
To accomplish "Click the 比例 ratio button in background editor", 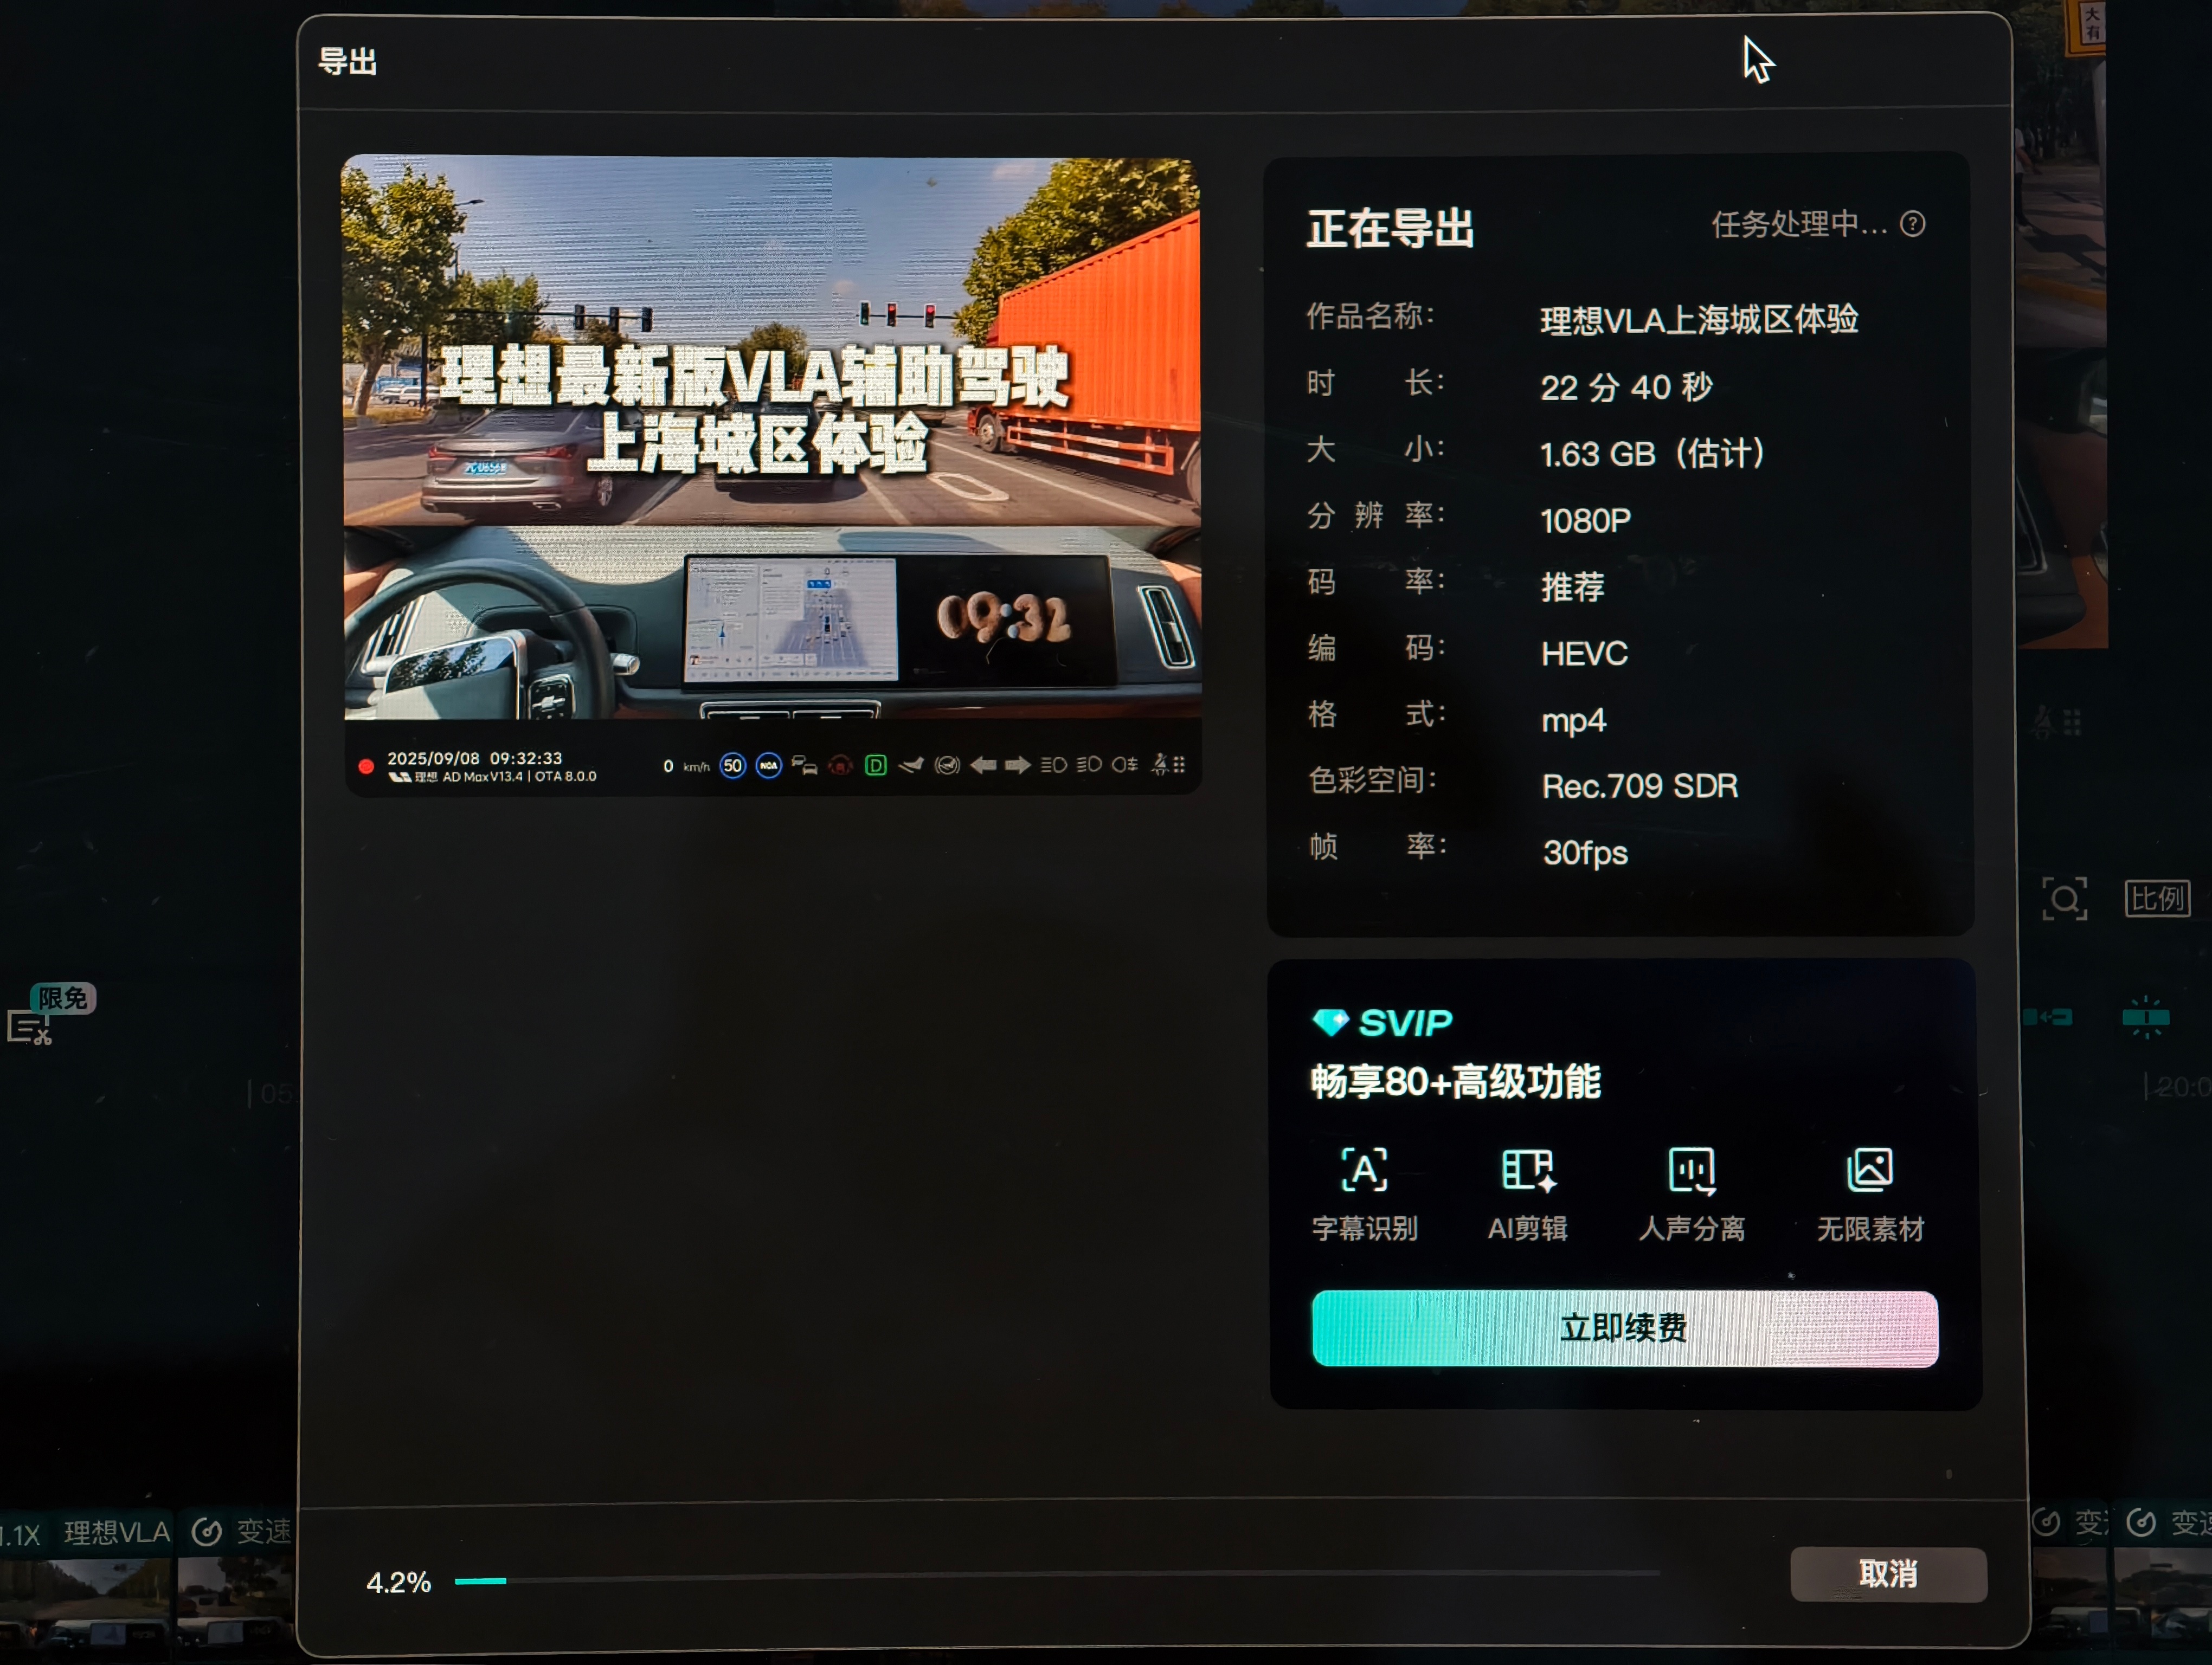I will pos(2157,899).
